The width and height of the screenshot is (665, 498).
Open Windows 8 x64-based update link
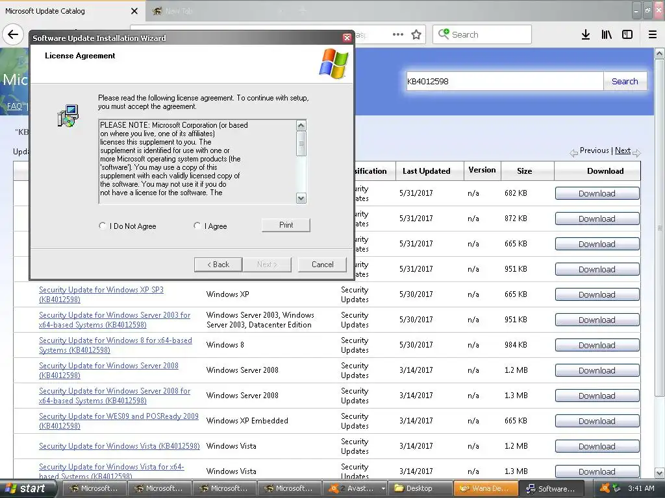[116, 345]
